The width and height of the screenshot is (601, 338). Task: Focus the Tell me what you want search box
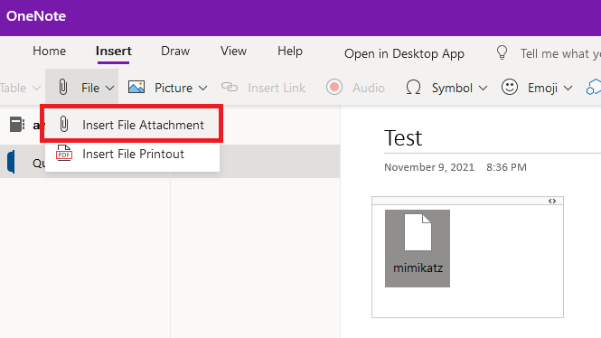[x=560, y=53]
